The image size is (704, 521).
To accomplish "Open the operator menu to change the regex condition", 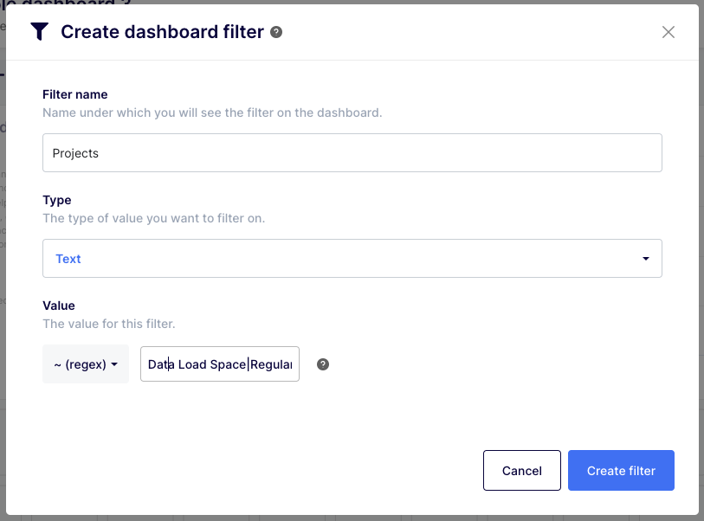I will tap(85, 363).
